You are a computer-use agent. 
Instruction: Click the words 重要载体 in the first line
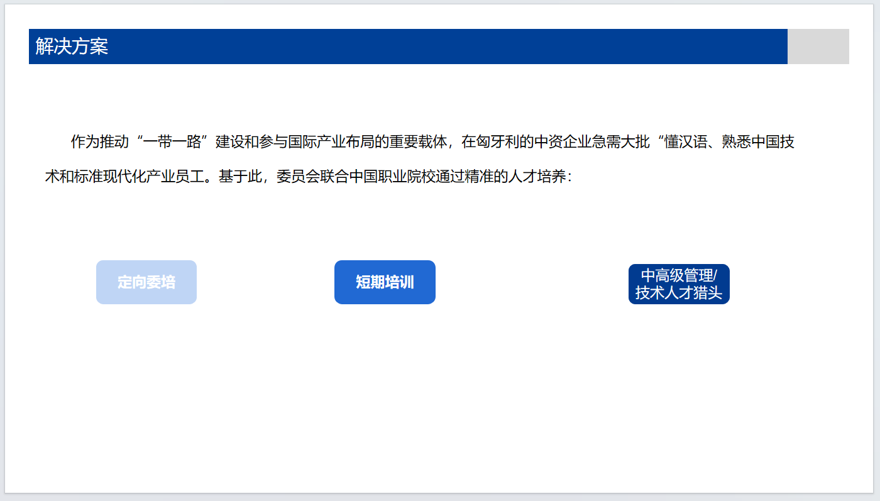[417, 142]
